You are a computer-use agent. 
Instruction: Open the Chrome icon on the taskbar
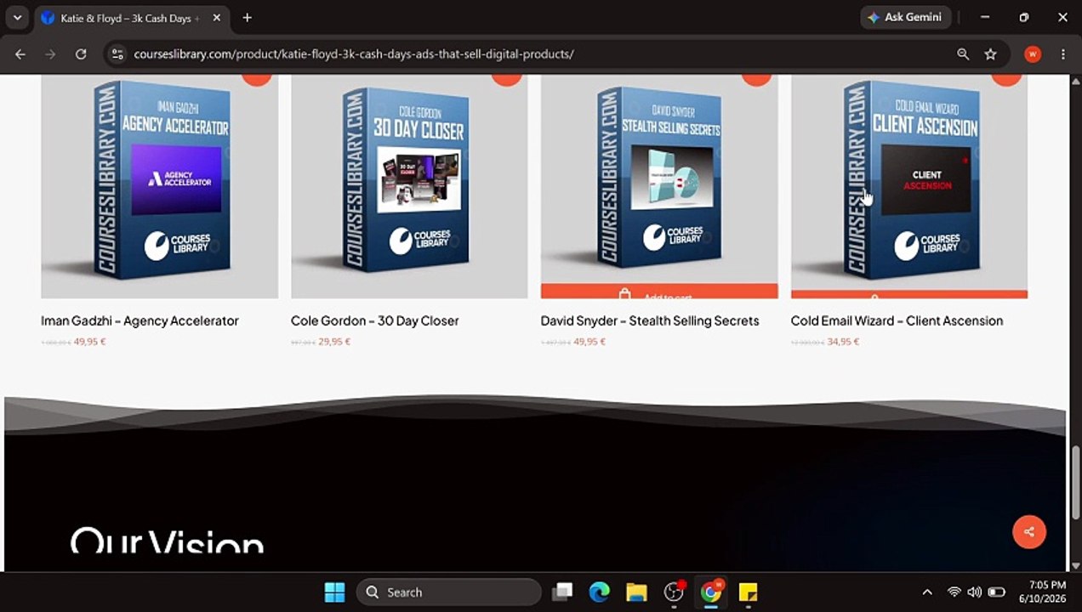pyautogui.click(x=711, y=592)
